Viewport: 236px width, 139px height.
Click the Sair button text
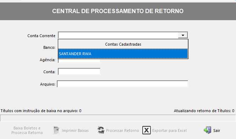(x=216, y=131)
